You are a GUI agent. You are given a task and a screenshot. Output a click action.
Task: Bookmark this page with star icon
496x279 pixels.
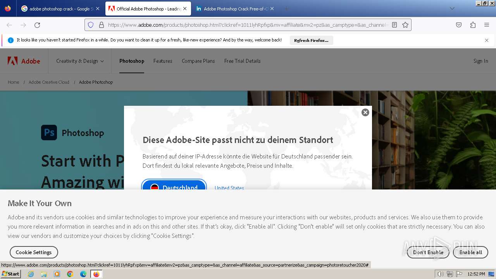click(405, 25)
